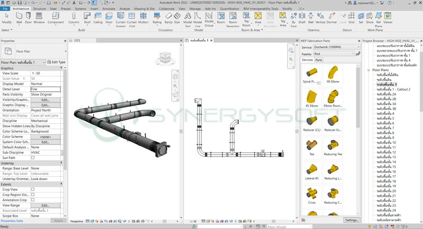
Task: Open the Service dropdown Ductwork (1000PA)
Action: [337, 46]
